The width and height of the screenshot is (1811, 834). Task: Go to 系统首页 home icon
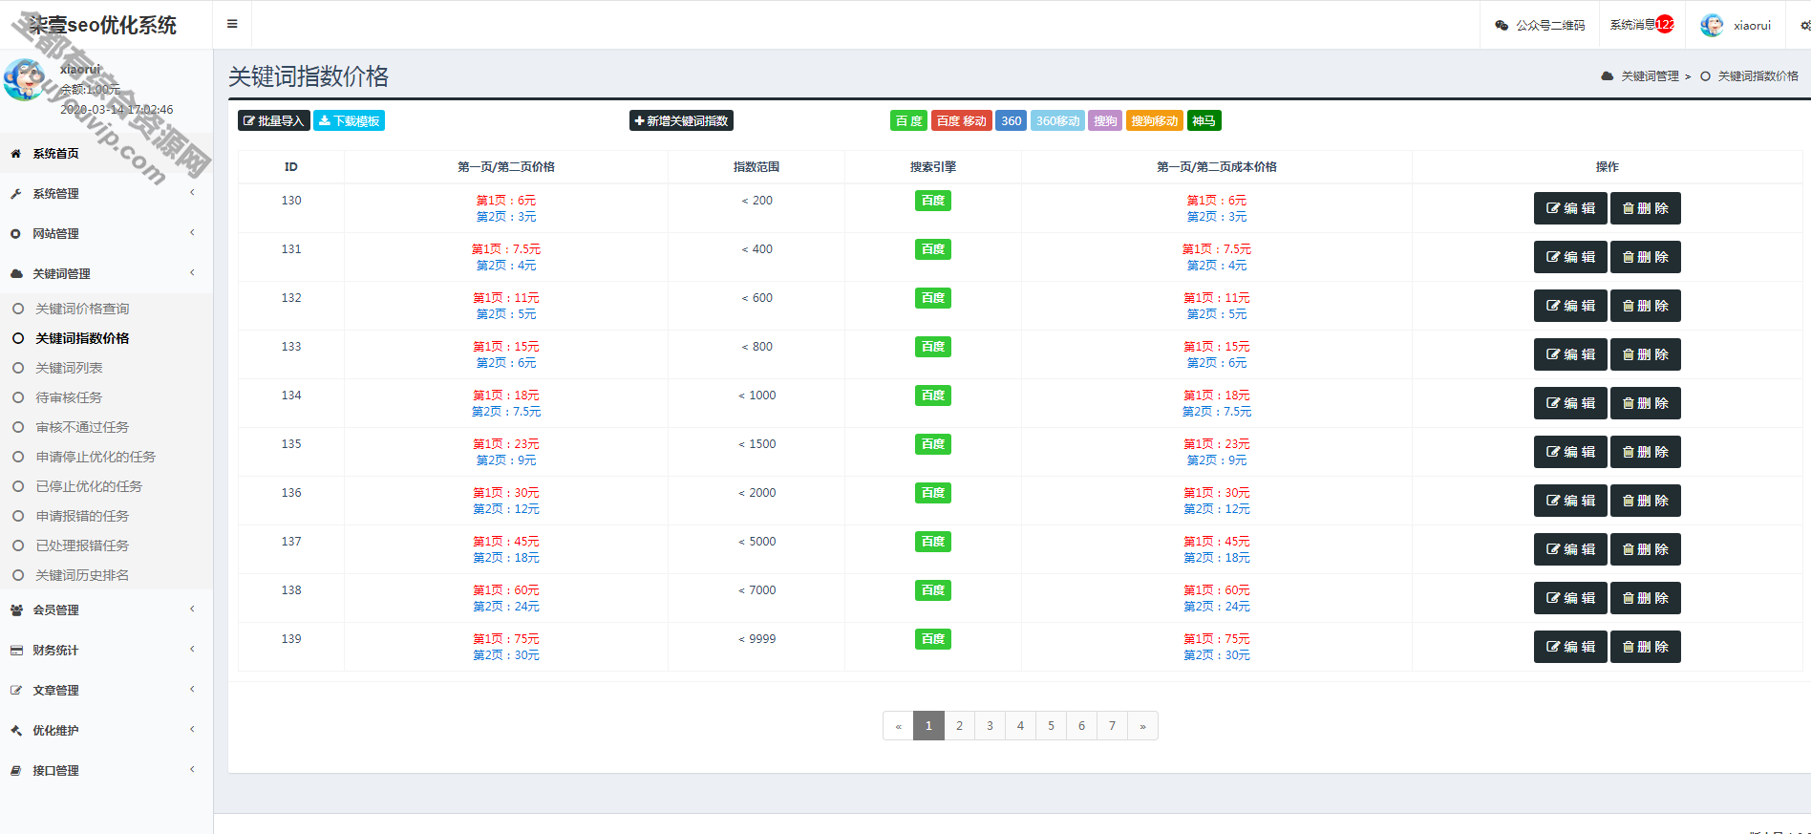[16, 154]
